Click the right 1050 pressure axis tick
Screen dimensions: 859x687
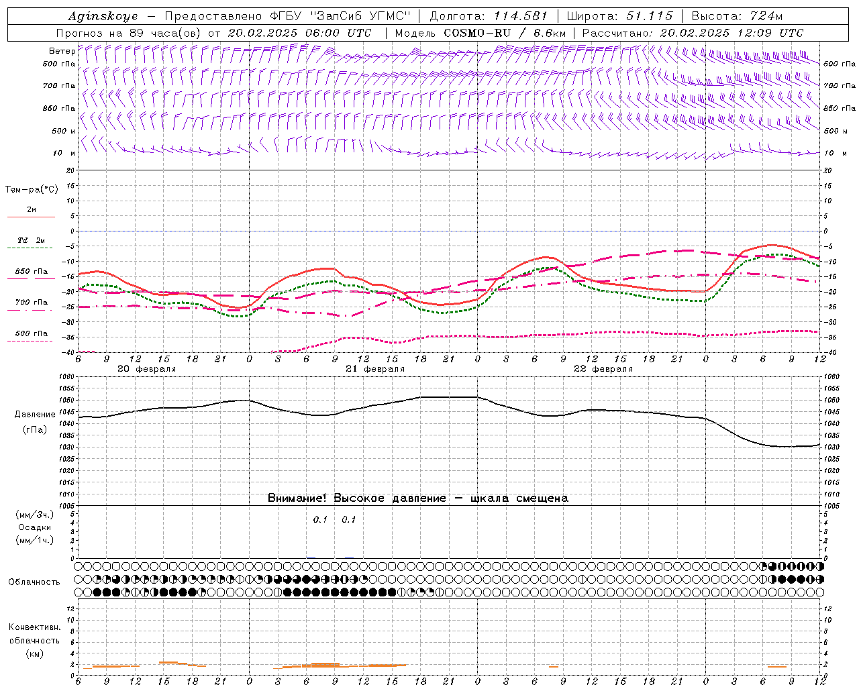point(831,401)
